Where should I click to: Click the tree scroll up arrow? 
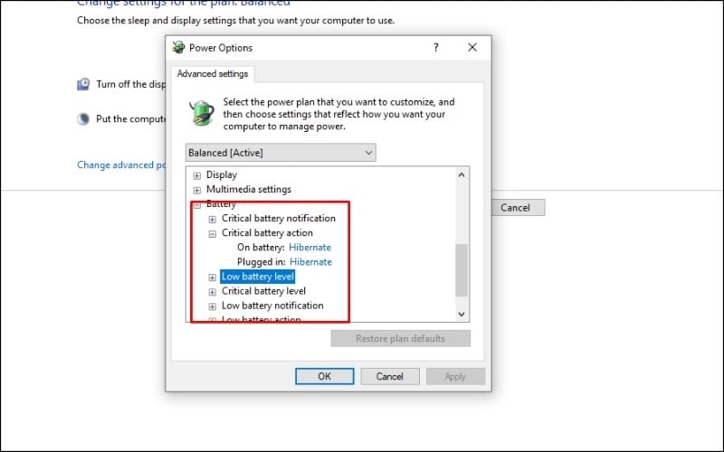(x=462, y=174)
